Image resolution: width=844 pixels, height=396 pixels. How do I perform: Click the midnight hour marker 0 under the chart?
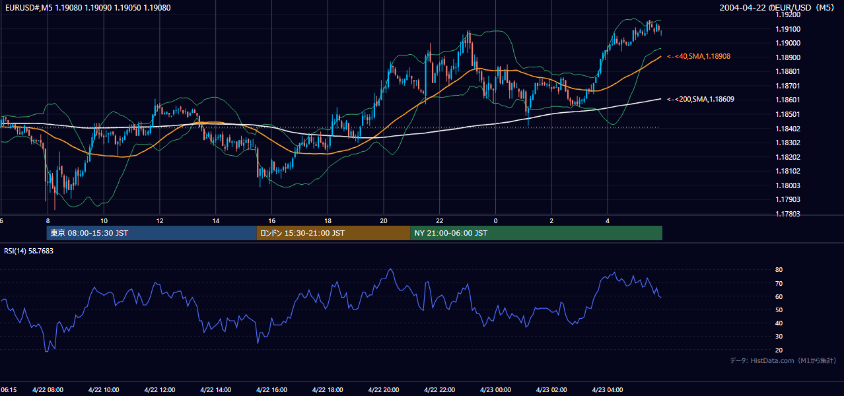(495, 220)
